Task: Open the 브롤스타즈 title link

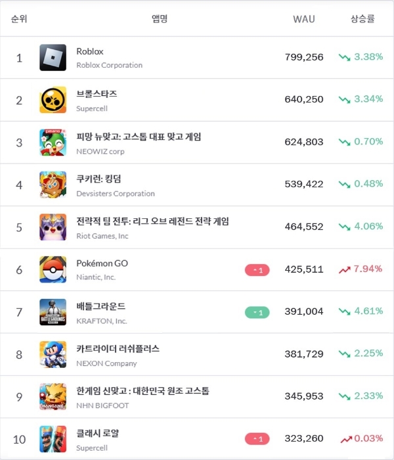Action: [x=97, y=94]
